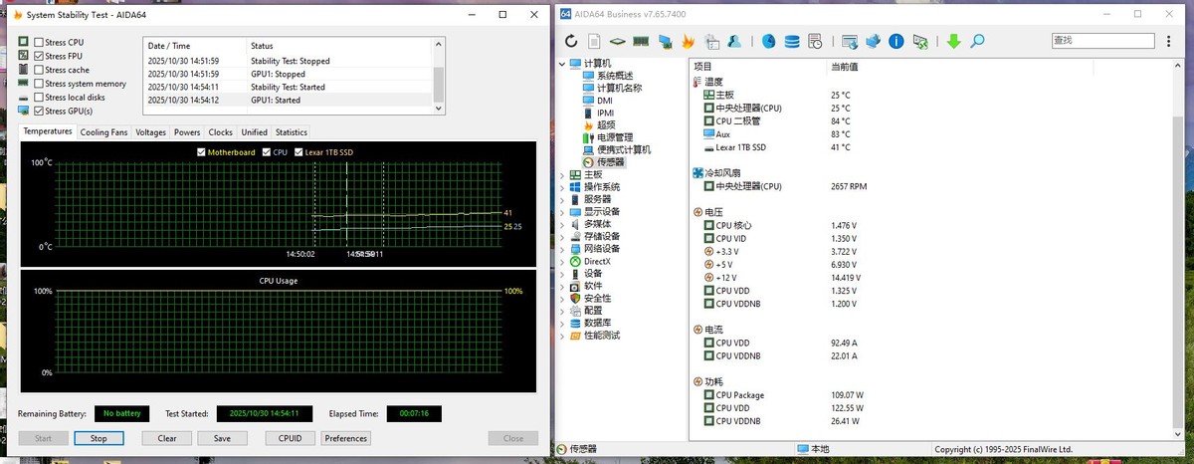This screenshot has height=464, width=1194.
Task: Click the flame stability test toolbar icon
Action: pos(688,42)
